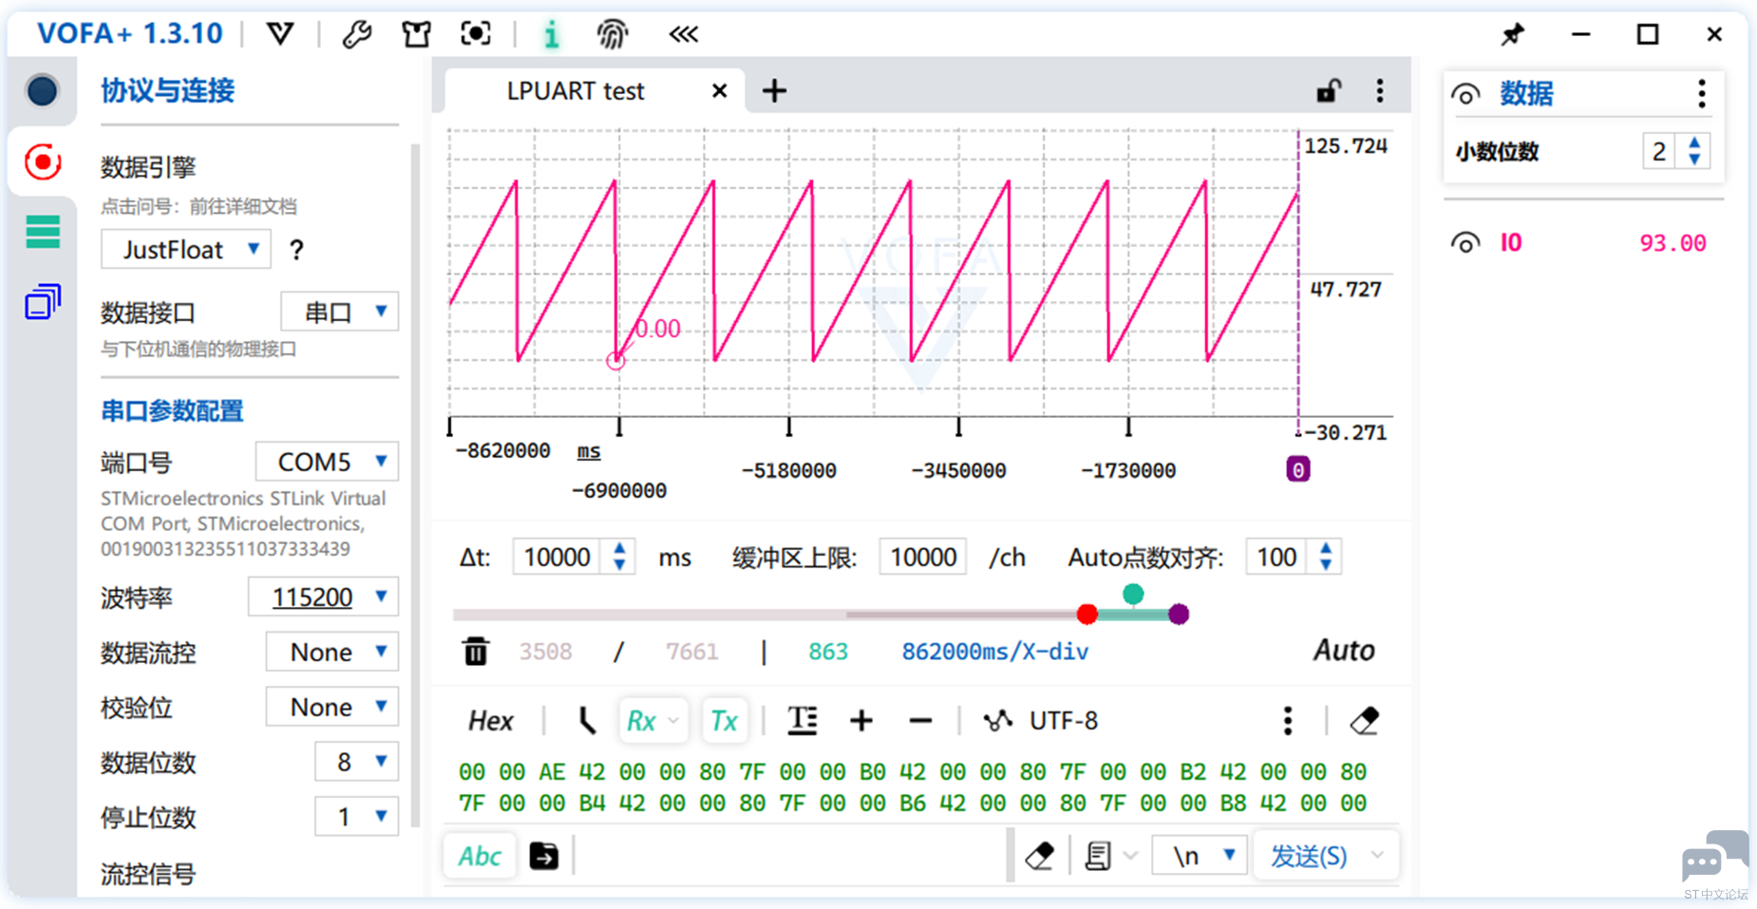
Task: Click the fingerprint icon in title bar
Action: pos(613,34)
